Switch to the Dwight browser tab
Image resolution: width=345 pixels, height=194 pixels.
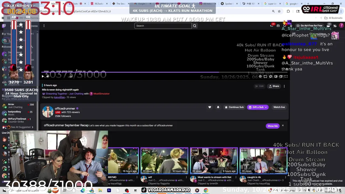[x=143, y=4]
